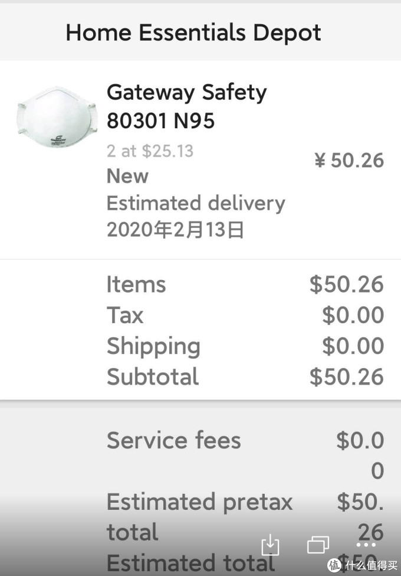The height and width of the screenshot is (576, 401).
Task: Tap the Tax amount $0.00
Action: pos(353,315)
